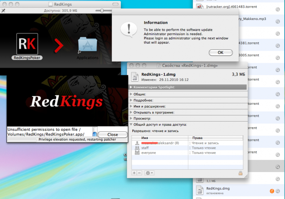Click the customize toolbar icon in RedKings window

[3, 11]
